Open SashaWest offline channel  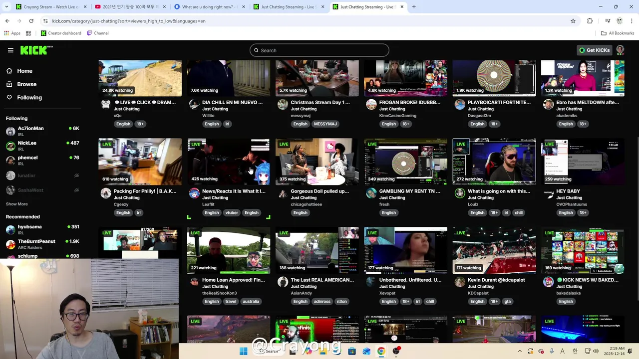[42, 190]
